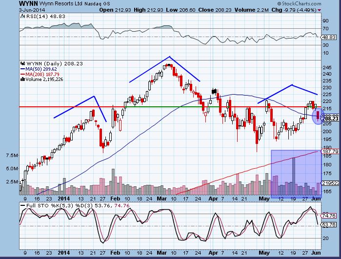Viewport: 341px width, 259px height.
Task: Click the blue MA(50) legend line marker
Action: click(x=22, y=69)
